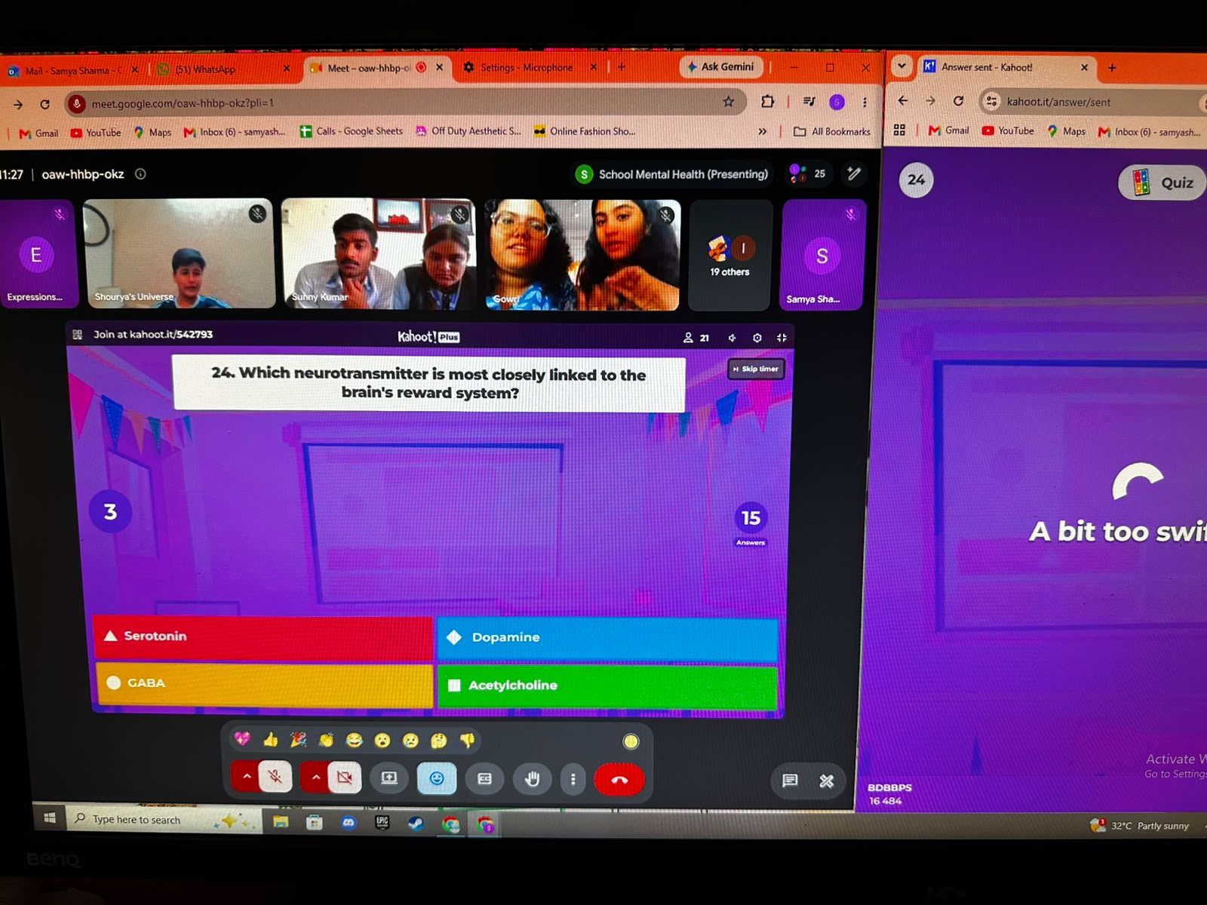Choose reaction skin tone yellow circle
Viewport: 1207px width, 905px height.
(x=631, y=741)
